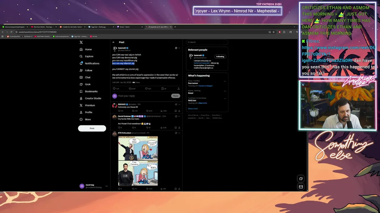Screen dimensions: 380x213
Task: Open Follow in the X sidebar
Action: (x=86, y=70)
